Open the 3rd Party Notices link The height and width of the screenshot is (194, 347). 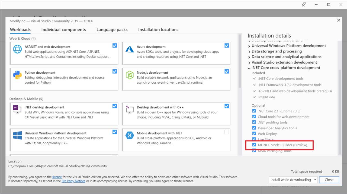point(73,181)
